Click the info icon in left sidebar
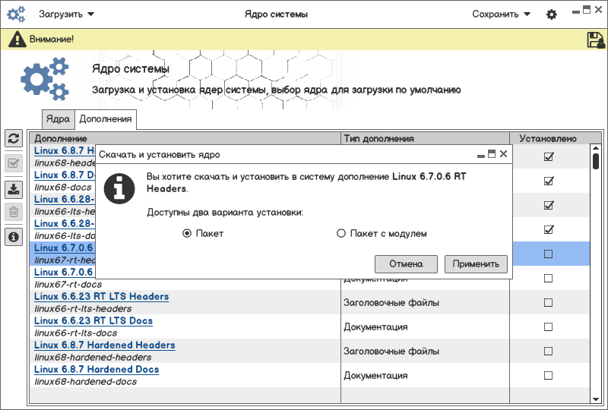This screenshot has width=608, height=410. [14, 238]
